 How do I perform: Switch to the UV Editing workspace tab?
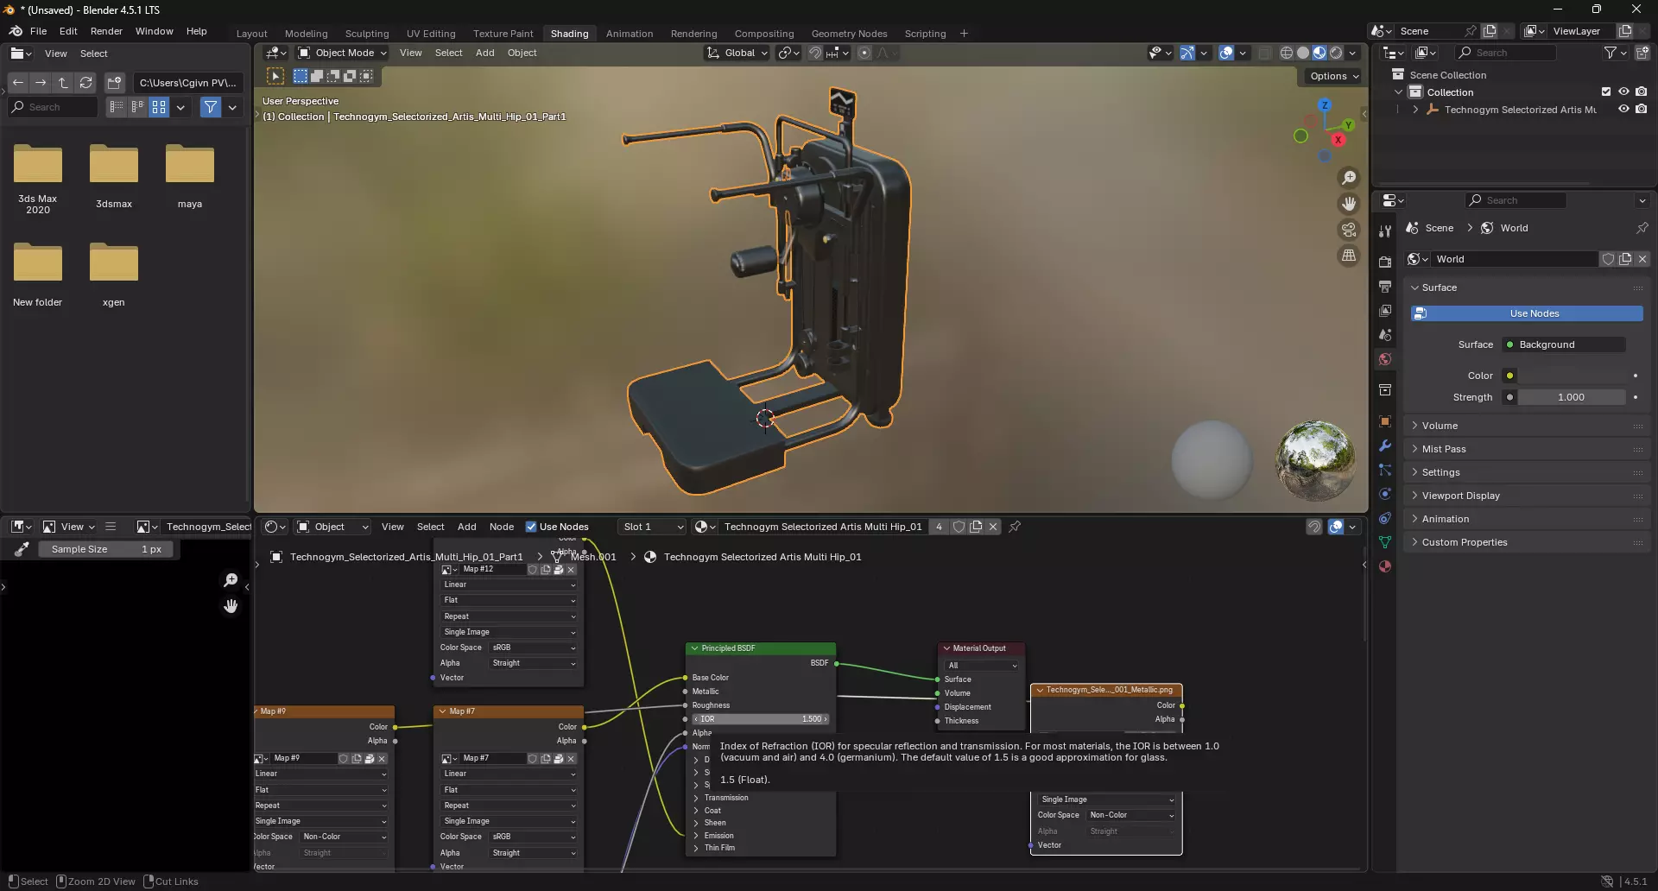tap(431, 34)
